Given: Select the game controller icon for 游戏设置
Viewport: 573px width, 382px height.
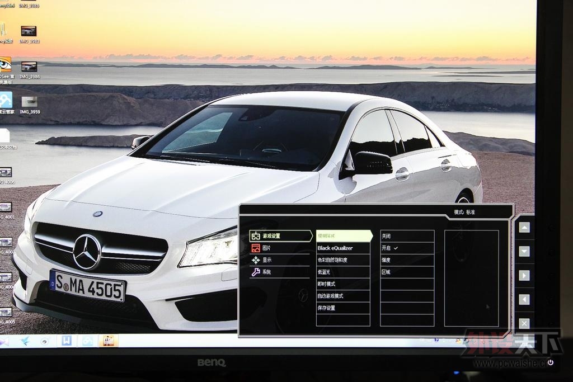Looking at the screenshot, I should [x=255, y=236].
